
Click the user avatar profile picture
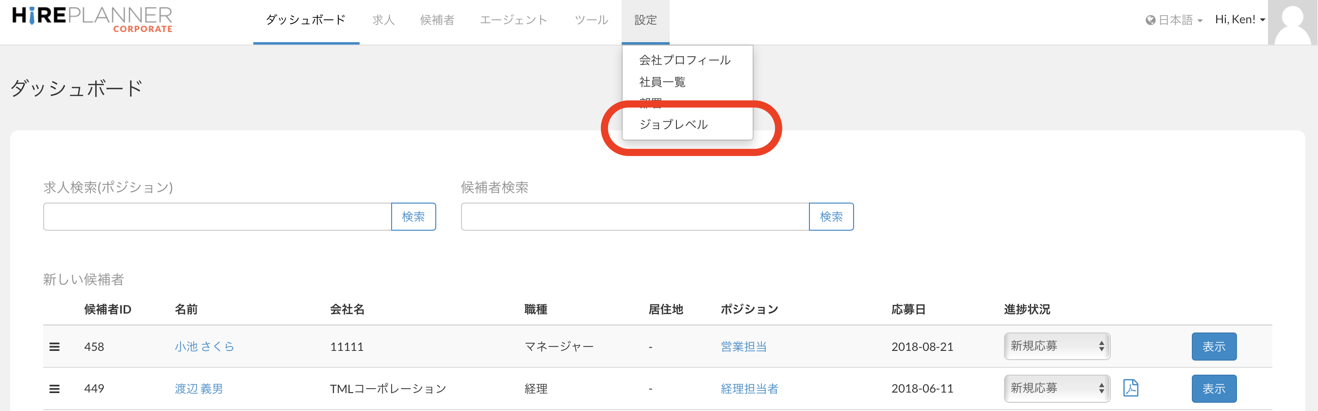tap(1292, 22)
